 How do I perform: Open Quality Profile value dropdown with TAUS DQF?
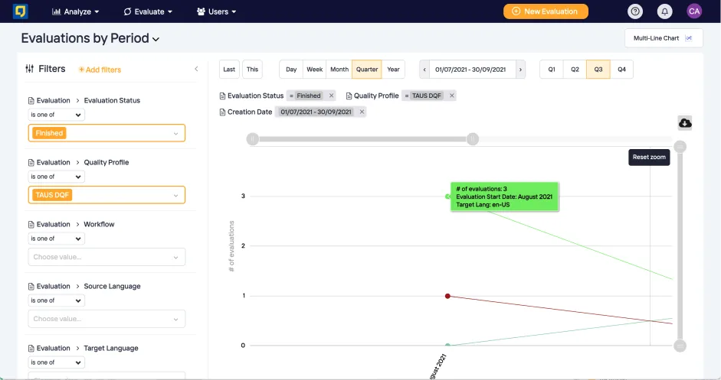(107, 195)
